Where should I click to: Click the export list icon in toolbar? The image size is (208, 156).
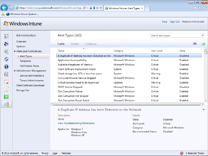[x=204, y=44]
